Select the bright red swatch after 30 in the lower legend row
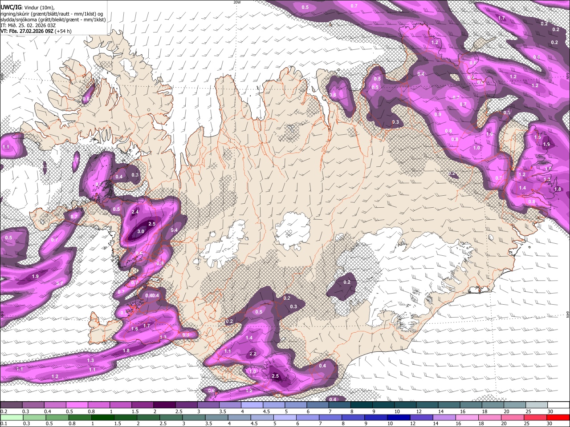570x427 pixels. point(558,417)
